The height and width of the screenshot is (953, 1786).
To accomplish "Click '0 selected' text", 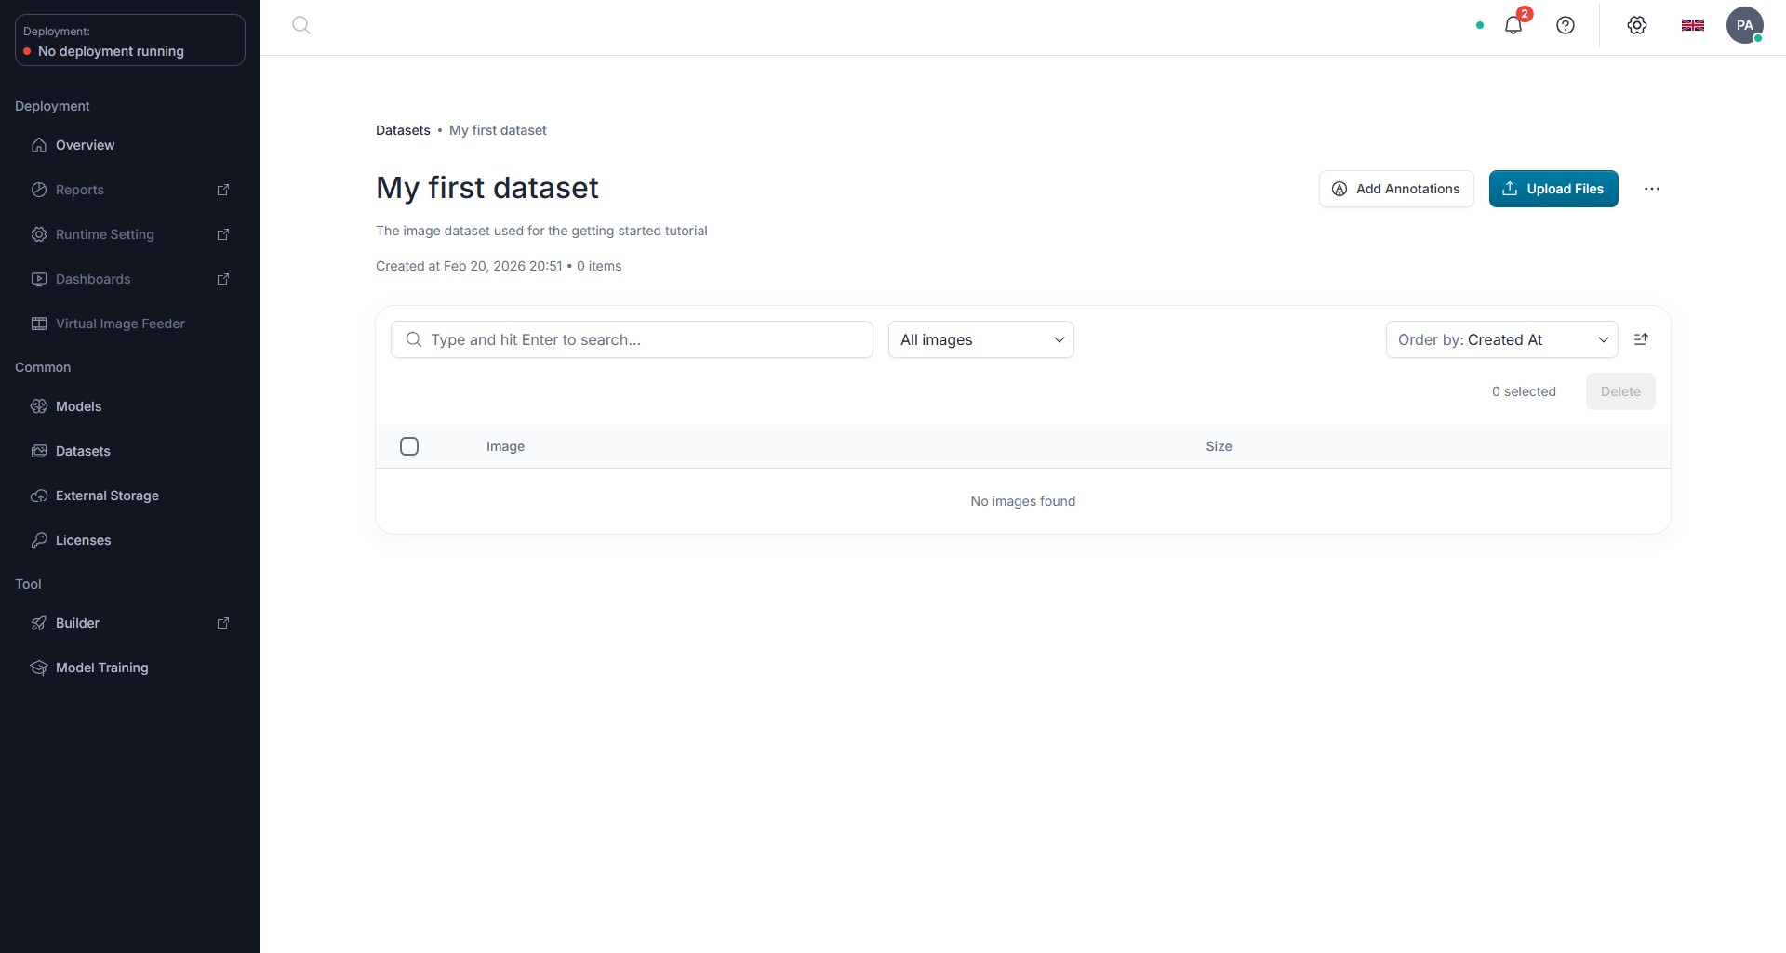I will [1524, 391].
